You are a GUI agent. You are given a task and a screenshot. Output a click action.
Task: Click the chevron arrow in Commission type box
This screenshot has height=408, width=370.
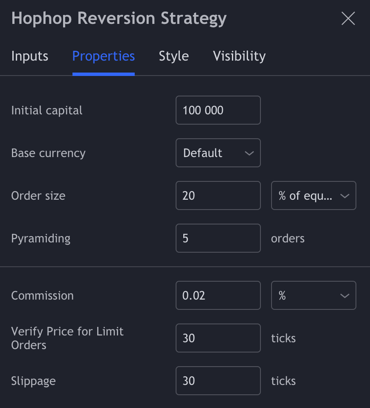(x=344, y=296)
